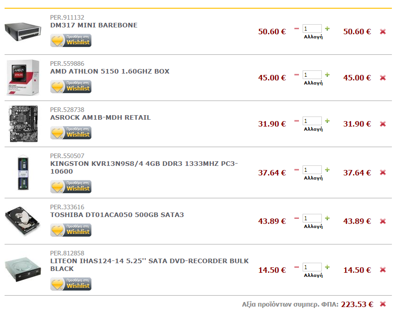Add AMD Athlon 5150 to Wishlist

(71, 86)
